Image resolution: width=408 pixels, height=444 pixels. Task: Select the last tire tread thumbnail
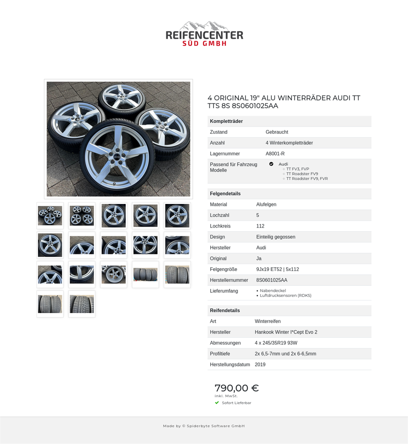(x=82, y=304)
